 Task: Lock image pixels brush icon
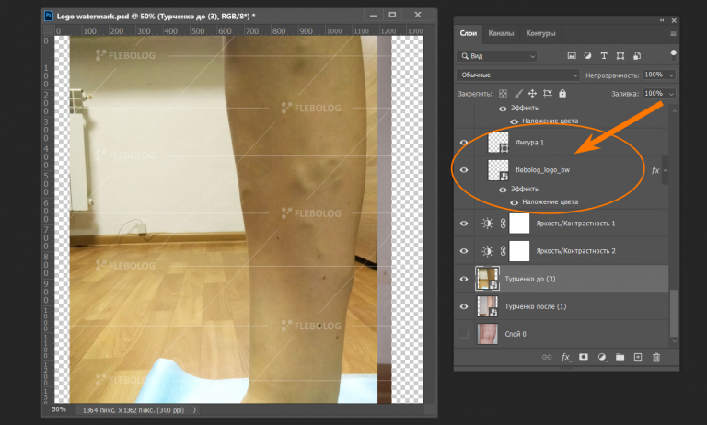518,94
